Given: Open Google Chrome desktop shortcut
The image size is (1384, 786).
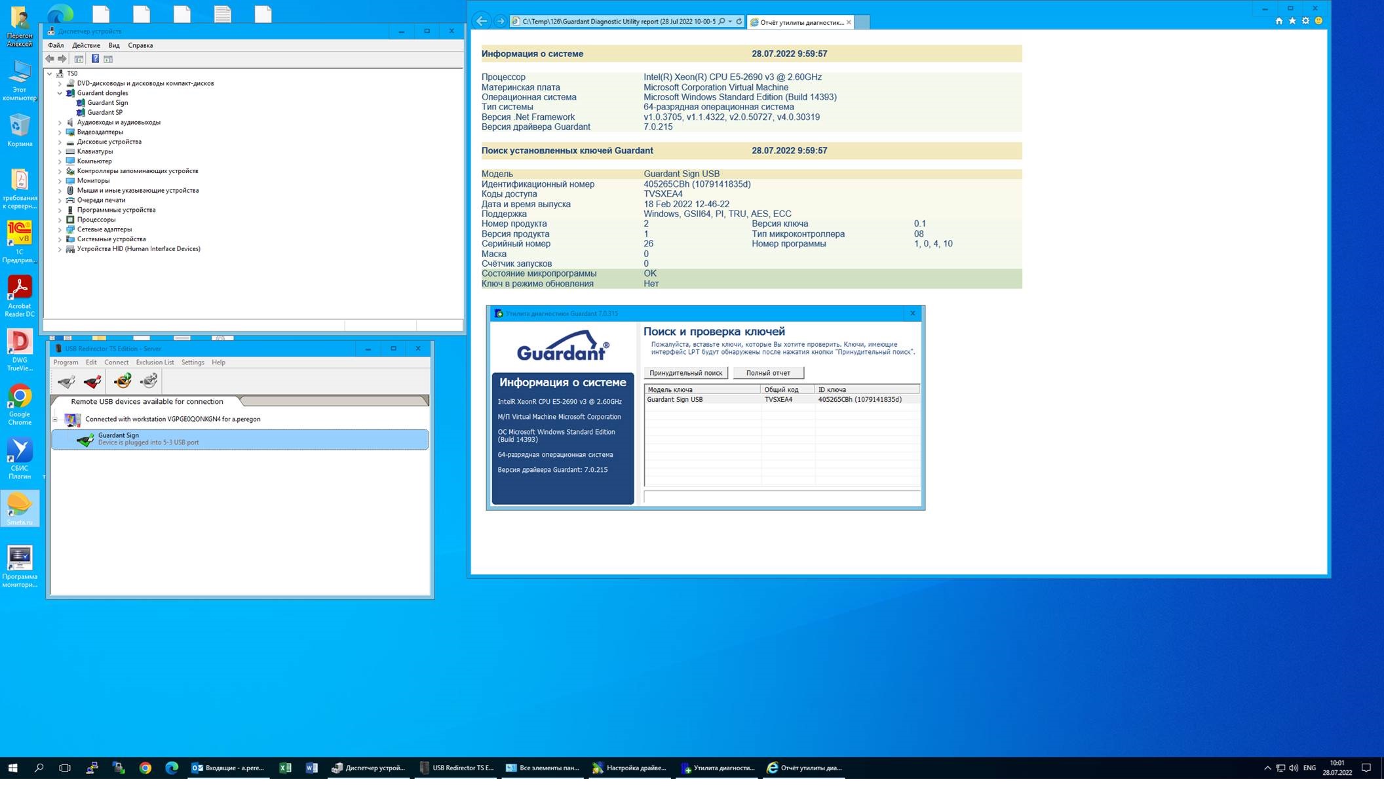Looking at the screenshot, I should click(x=20, y=404).
